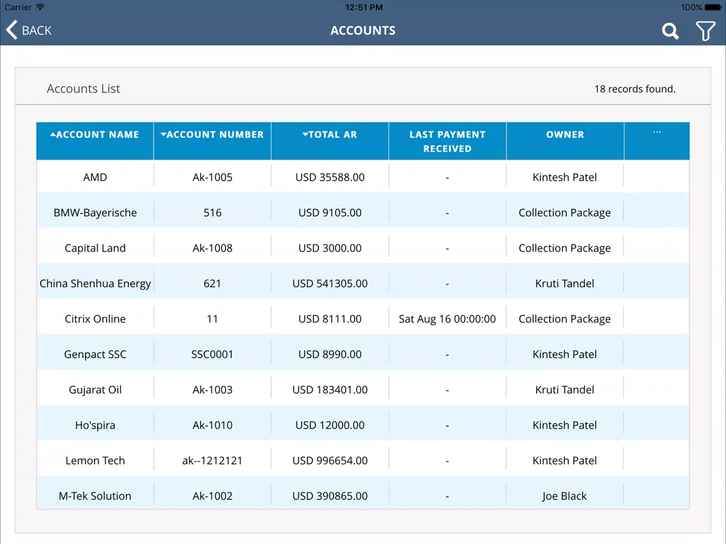
Task: Select account number 621
Action: coord(213,283)
